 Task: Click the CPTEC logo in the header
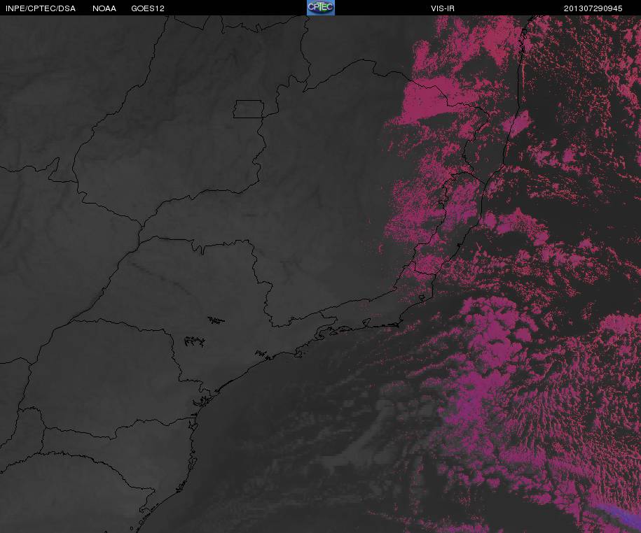[x=321, y=8]
